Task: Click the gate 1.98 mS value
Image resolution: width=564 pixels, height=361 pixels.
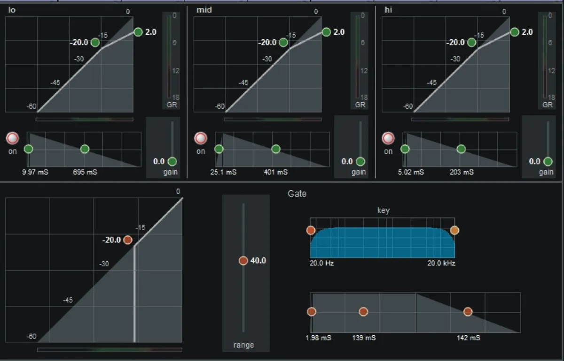Action: coord(318,338)
